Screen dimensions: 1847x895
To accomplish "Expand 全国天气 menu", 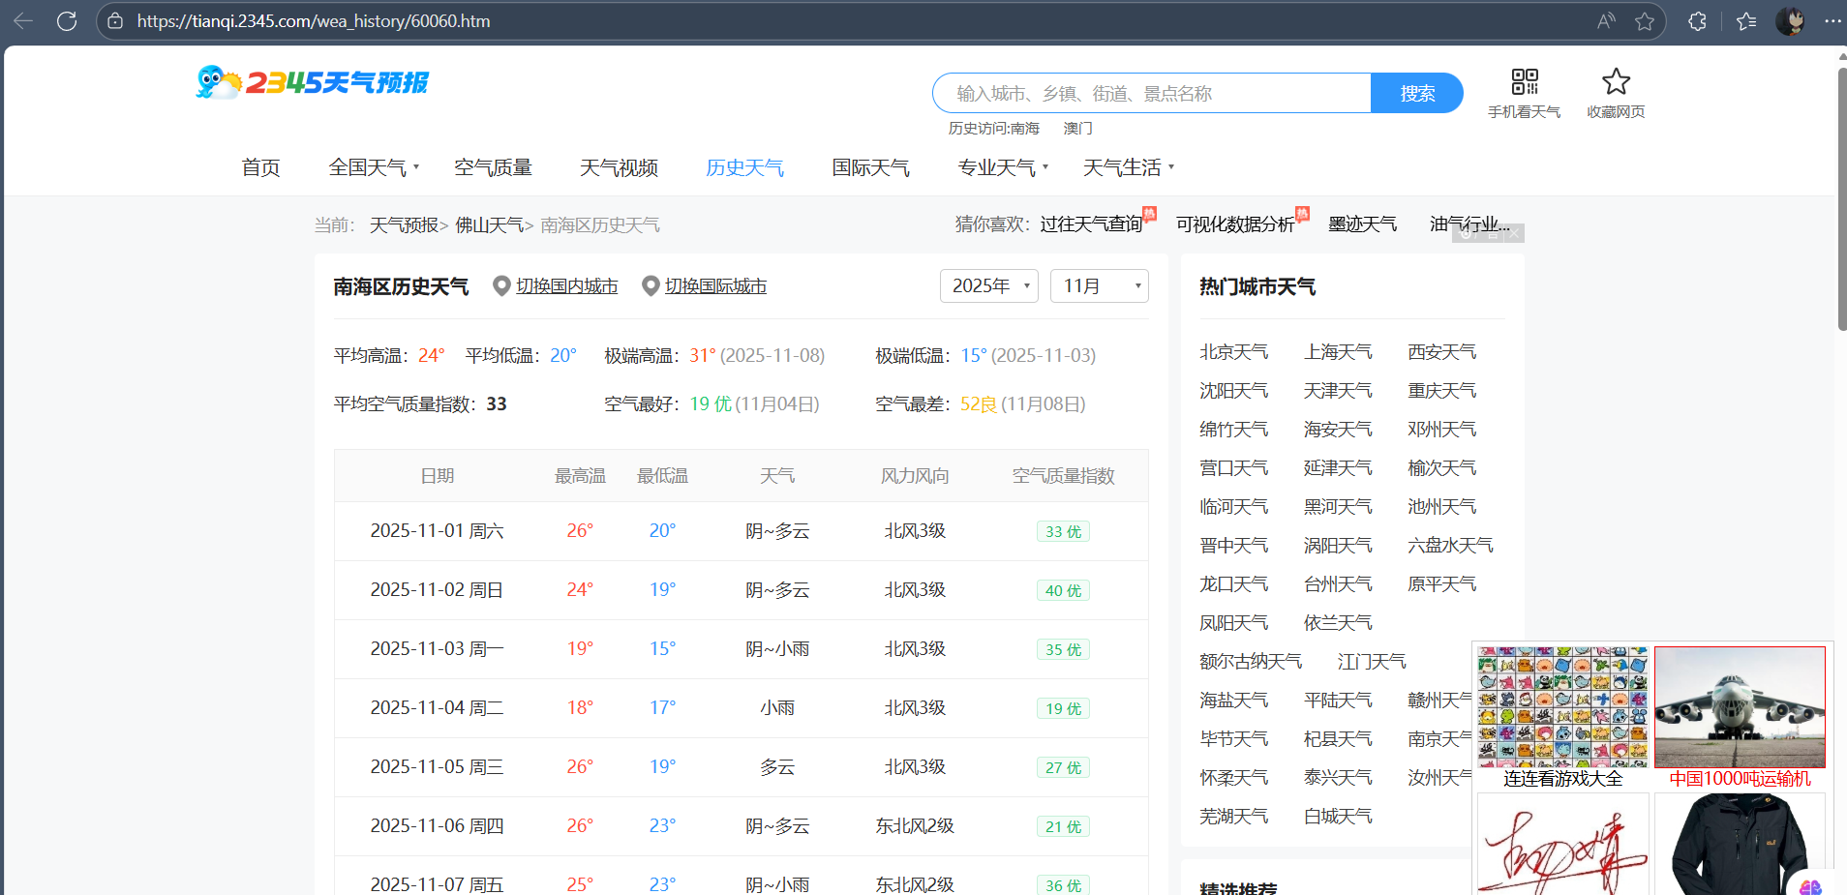I will pos(374,167).
